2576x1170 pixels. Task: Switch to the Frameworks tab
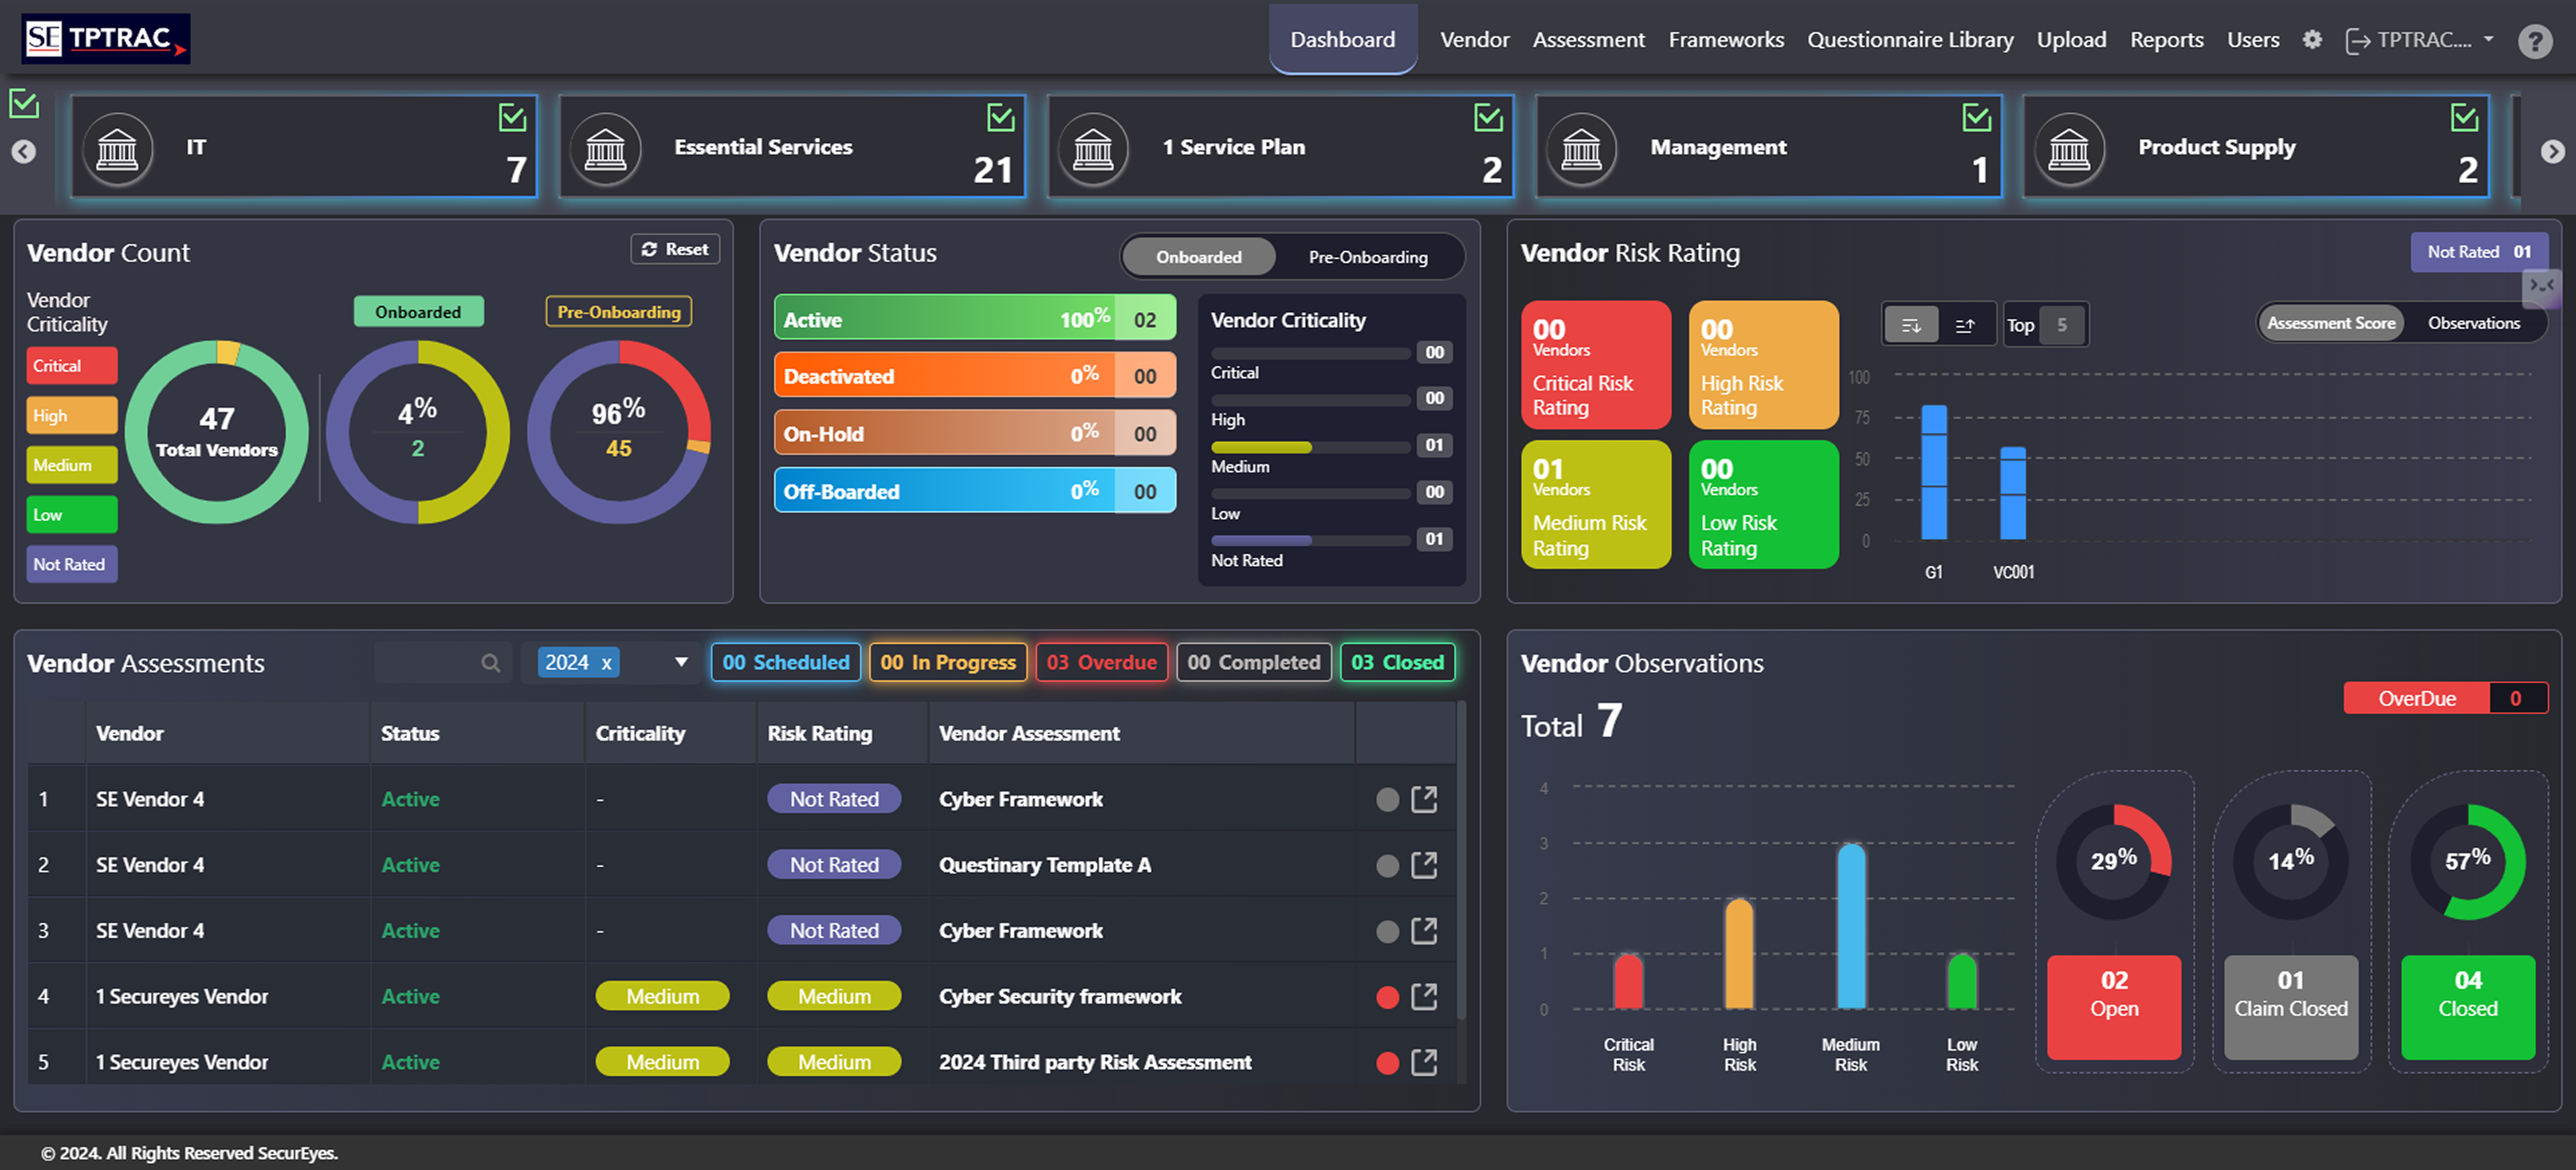tap(1726, 40)
